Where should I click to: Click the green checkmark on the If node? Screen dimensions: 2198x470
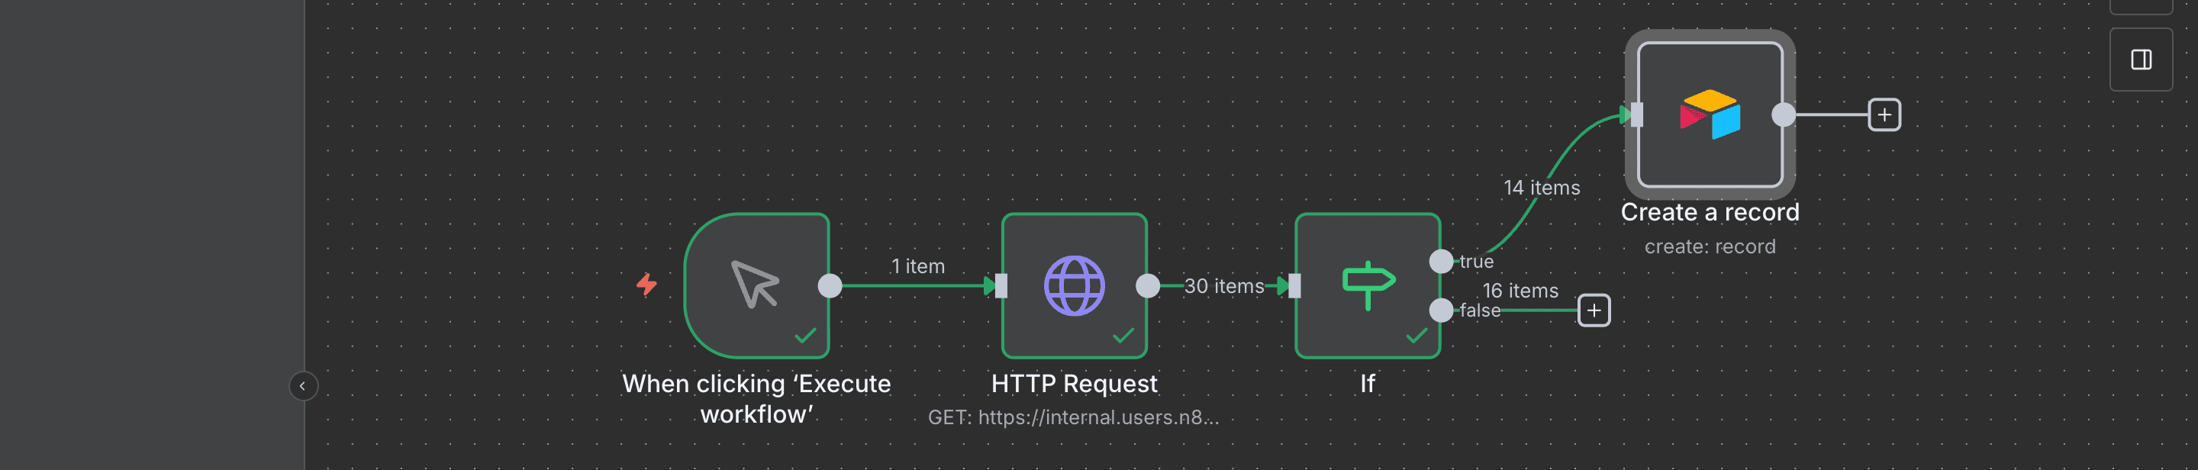tap(1416, 335)
